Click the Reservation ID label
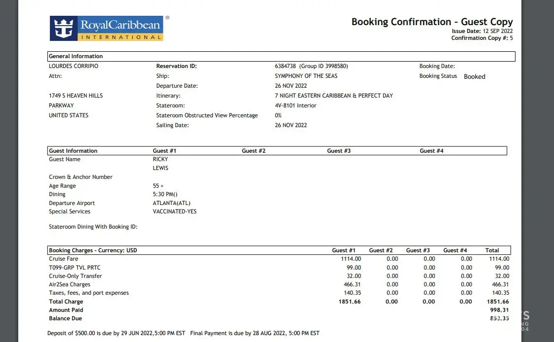This screenshot has height=342, width=554. pos(176,66)
